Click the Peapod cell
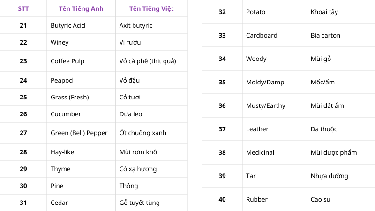The image size is (375, 211). pos(62,80)
